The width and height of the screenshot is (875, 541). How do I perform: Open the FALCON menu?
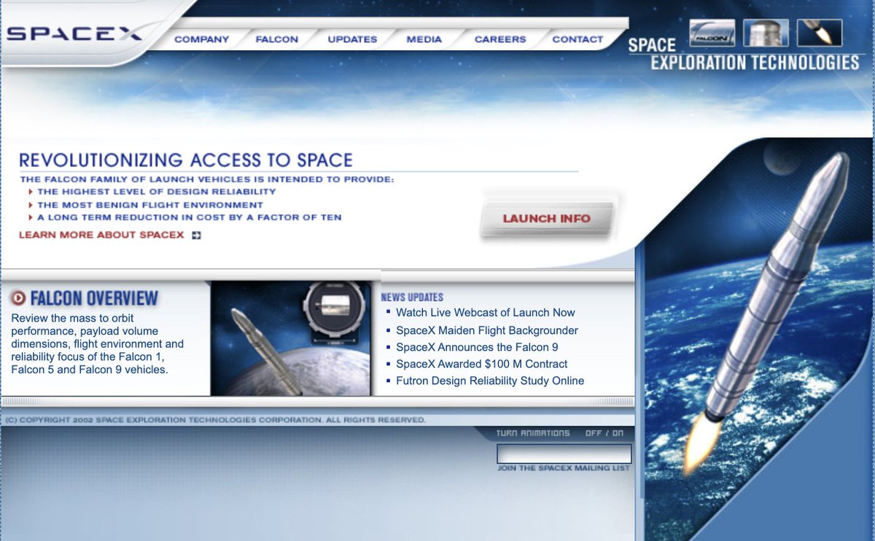277,39
